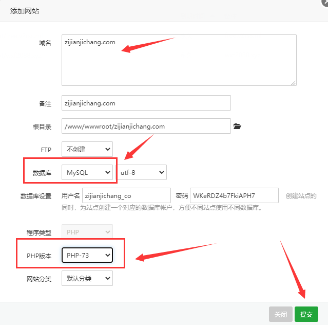Open the 网站分类 默认分类 dropdown
Viewport: 328px width, 325px height.
[x=87, y=278]
